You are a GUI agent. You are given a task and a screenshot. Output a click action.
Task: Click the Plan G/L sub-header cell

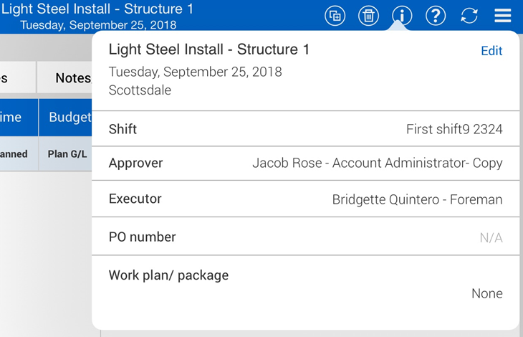[67, 153]
